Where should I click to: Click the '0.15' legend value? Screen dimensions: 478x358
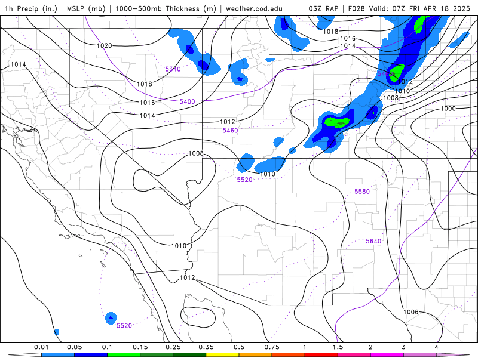tap(140, 347)
